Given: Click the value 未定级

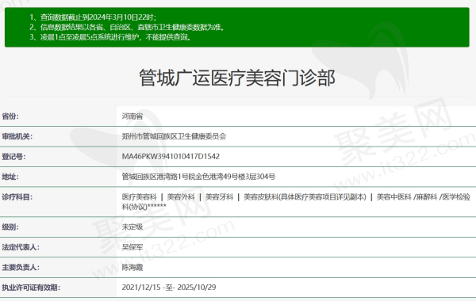Looking at the screenshot, I should [132, 227].
